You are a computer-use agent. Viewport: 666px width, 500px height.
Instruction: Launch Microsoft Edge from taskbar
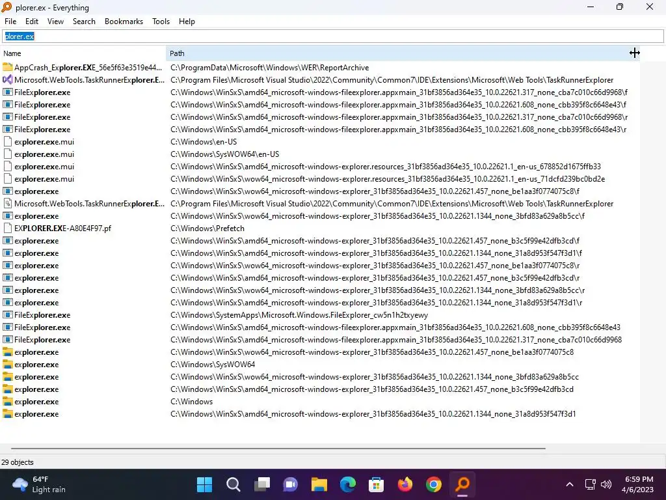[348, 484]
